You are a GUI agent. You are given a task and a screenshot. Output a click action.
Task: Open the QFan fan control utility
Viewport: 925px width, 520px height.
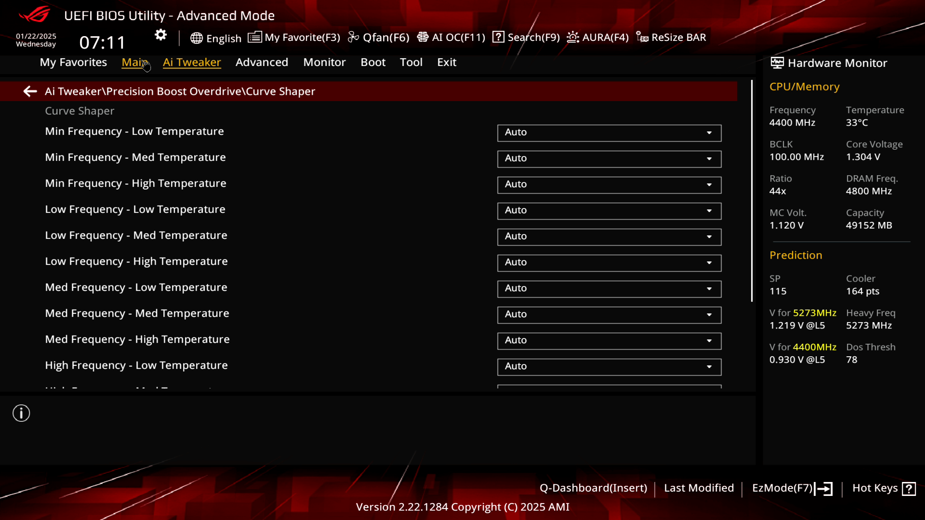coord(379,38)
